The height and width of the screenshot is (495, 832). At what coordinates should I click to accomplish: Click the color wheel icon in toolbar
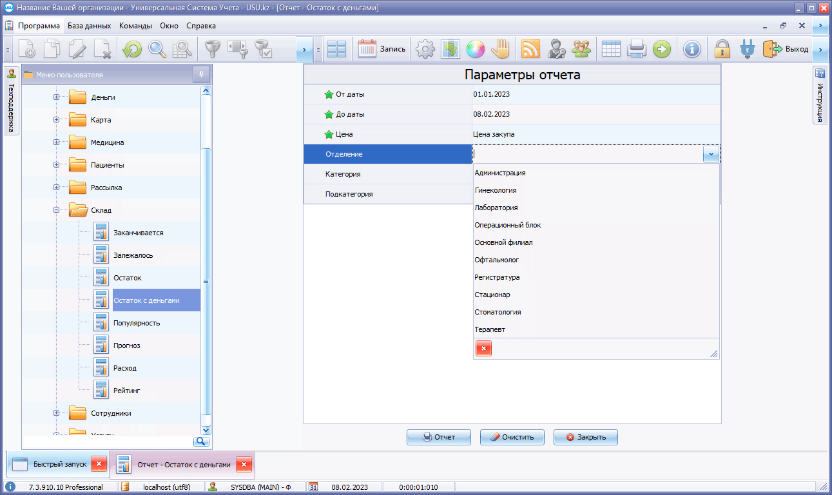tap(475, 49)
